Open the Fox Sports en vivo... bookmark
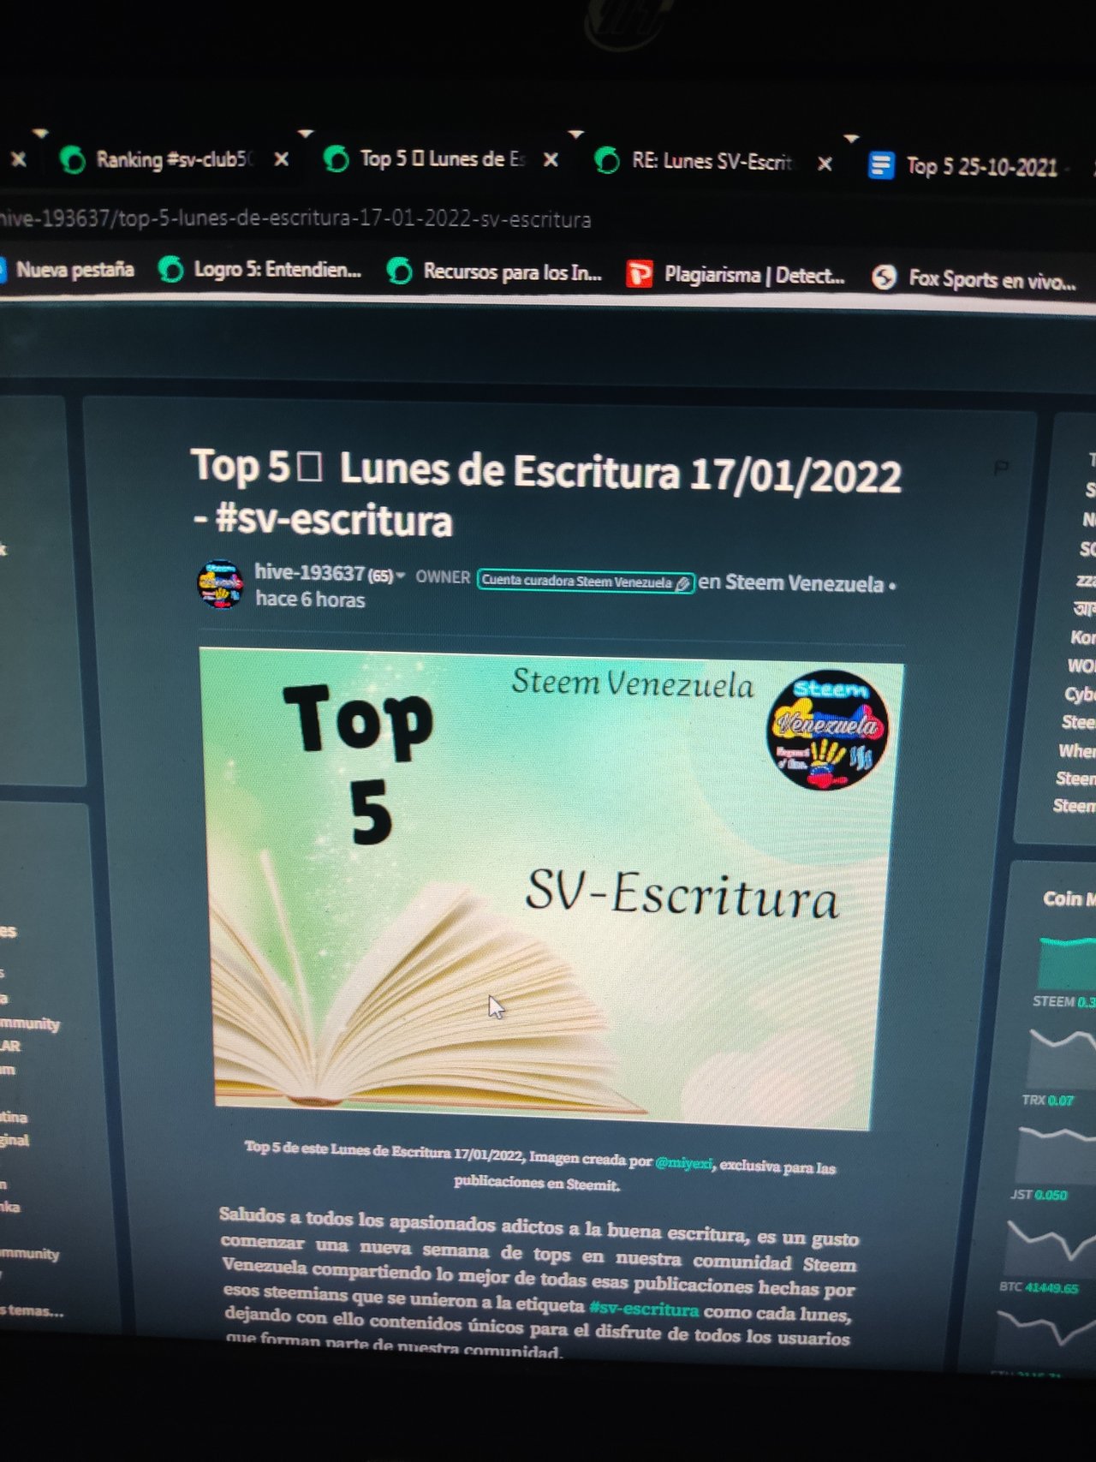This screenshot has width=1096, height=1462. [x=974, y=278]
